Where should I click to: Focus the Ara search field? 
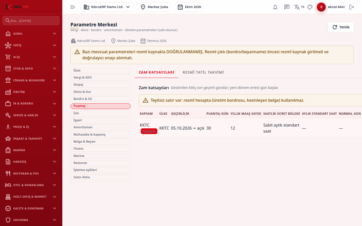pyautogui.click(x=31, y=21)
